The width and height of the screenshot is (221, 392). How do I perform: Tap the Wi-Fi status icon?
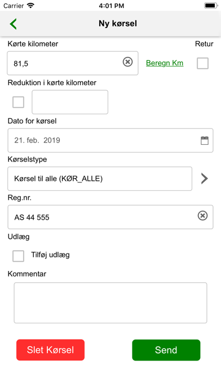[x=30, y=6]
